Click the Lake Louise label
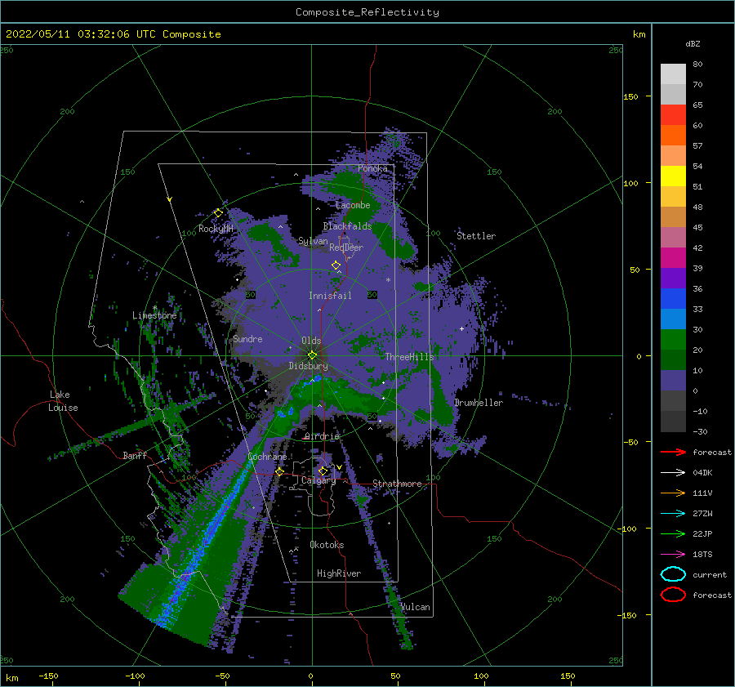Viewport: 735px width, 687px height. click(x=64, y=401)
